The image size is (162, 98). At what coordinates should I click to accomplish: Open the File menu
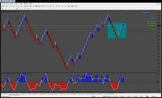pyautogui.click(x=4, y=4)
